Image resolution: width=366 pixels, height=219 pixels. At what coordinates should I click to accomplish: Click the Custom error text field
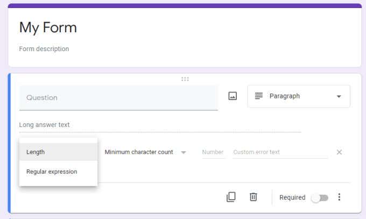click(x=280, y=152)
